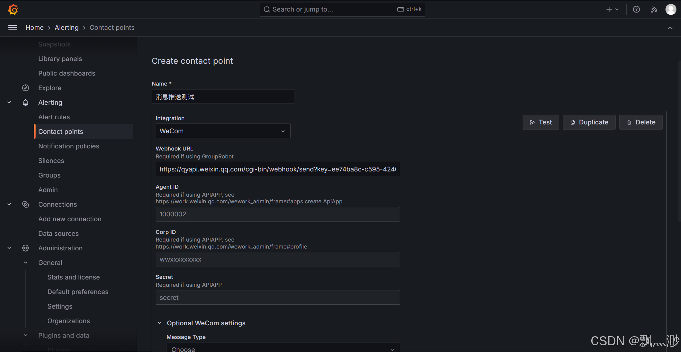This screenshot has width=681, height=352.
Task: Open the plus new-item menu
Action: click(x=612, y=9)
